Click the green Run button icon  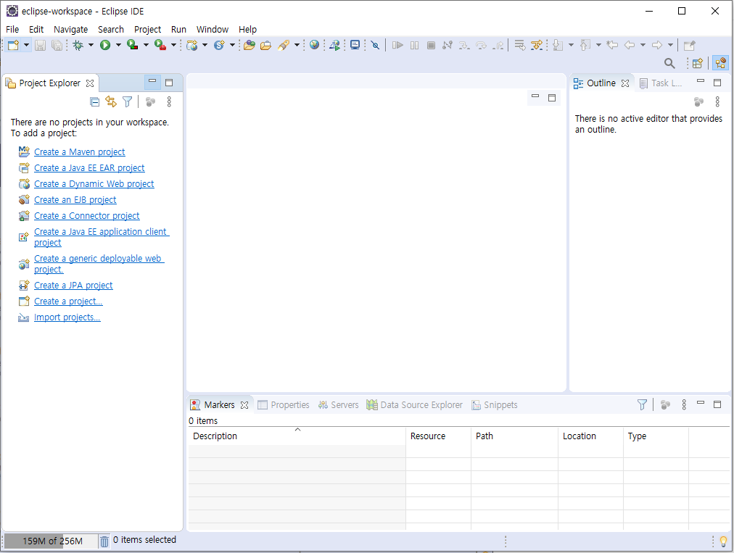tap(105, 46)
